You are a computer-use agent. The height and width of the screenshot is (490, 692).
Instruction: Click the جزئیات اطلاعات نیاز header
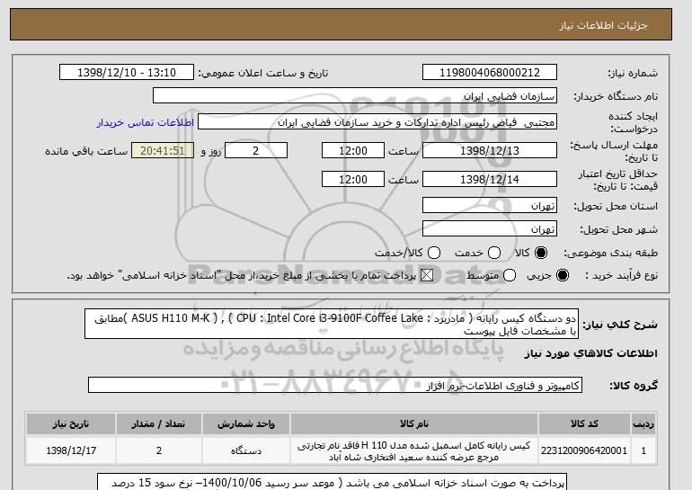tap(603, 25)
